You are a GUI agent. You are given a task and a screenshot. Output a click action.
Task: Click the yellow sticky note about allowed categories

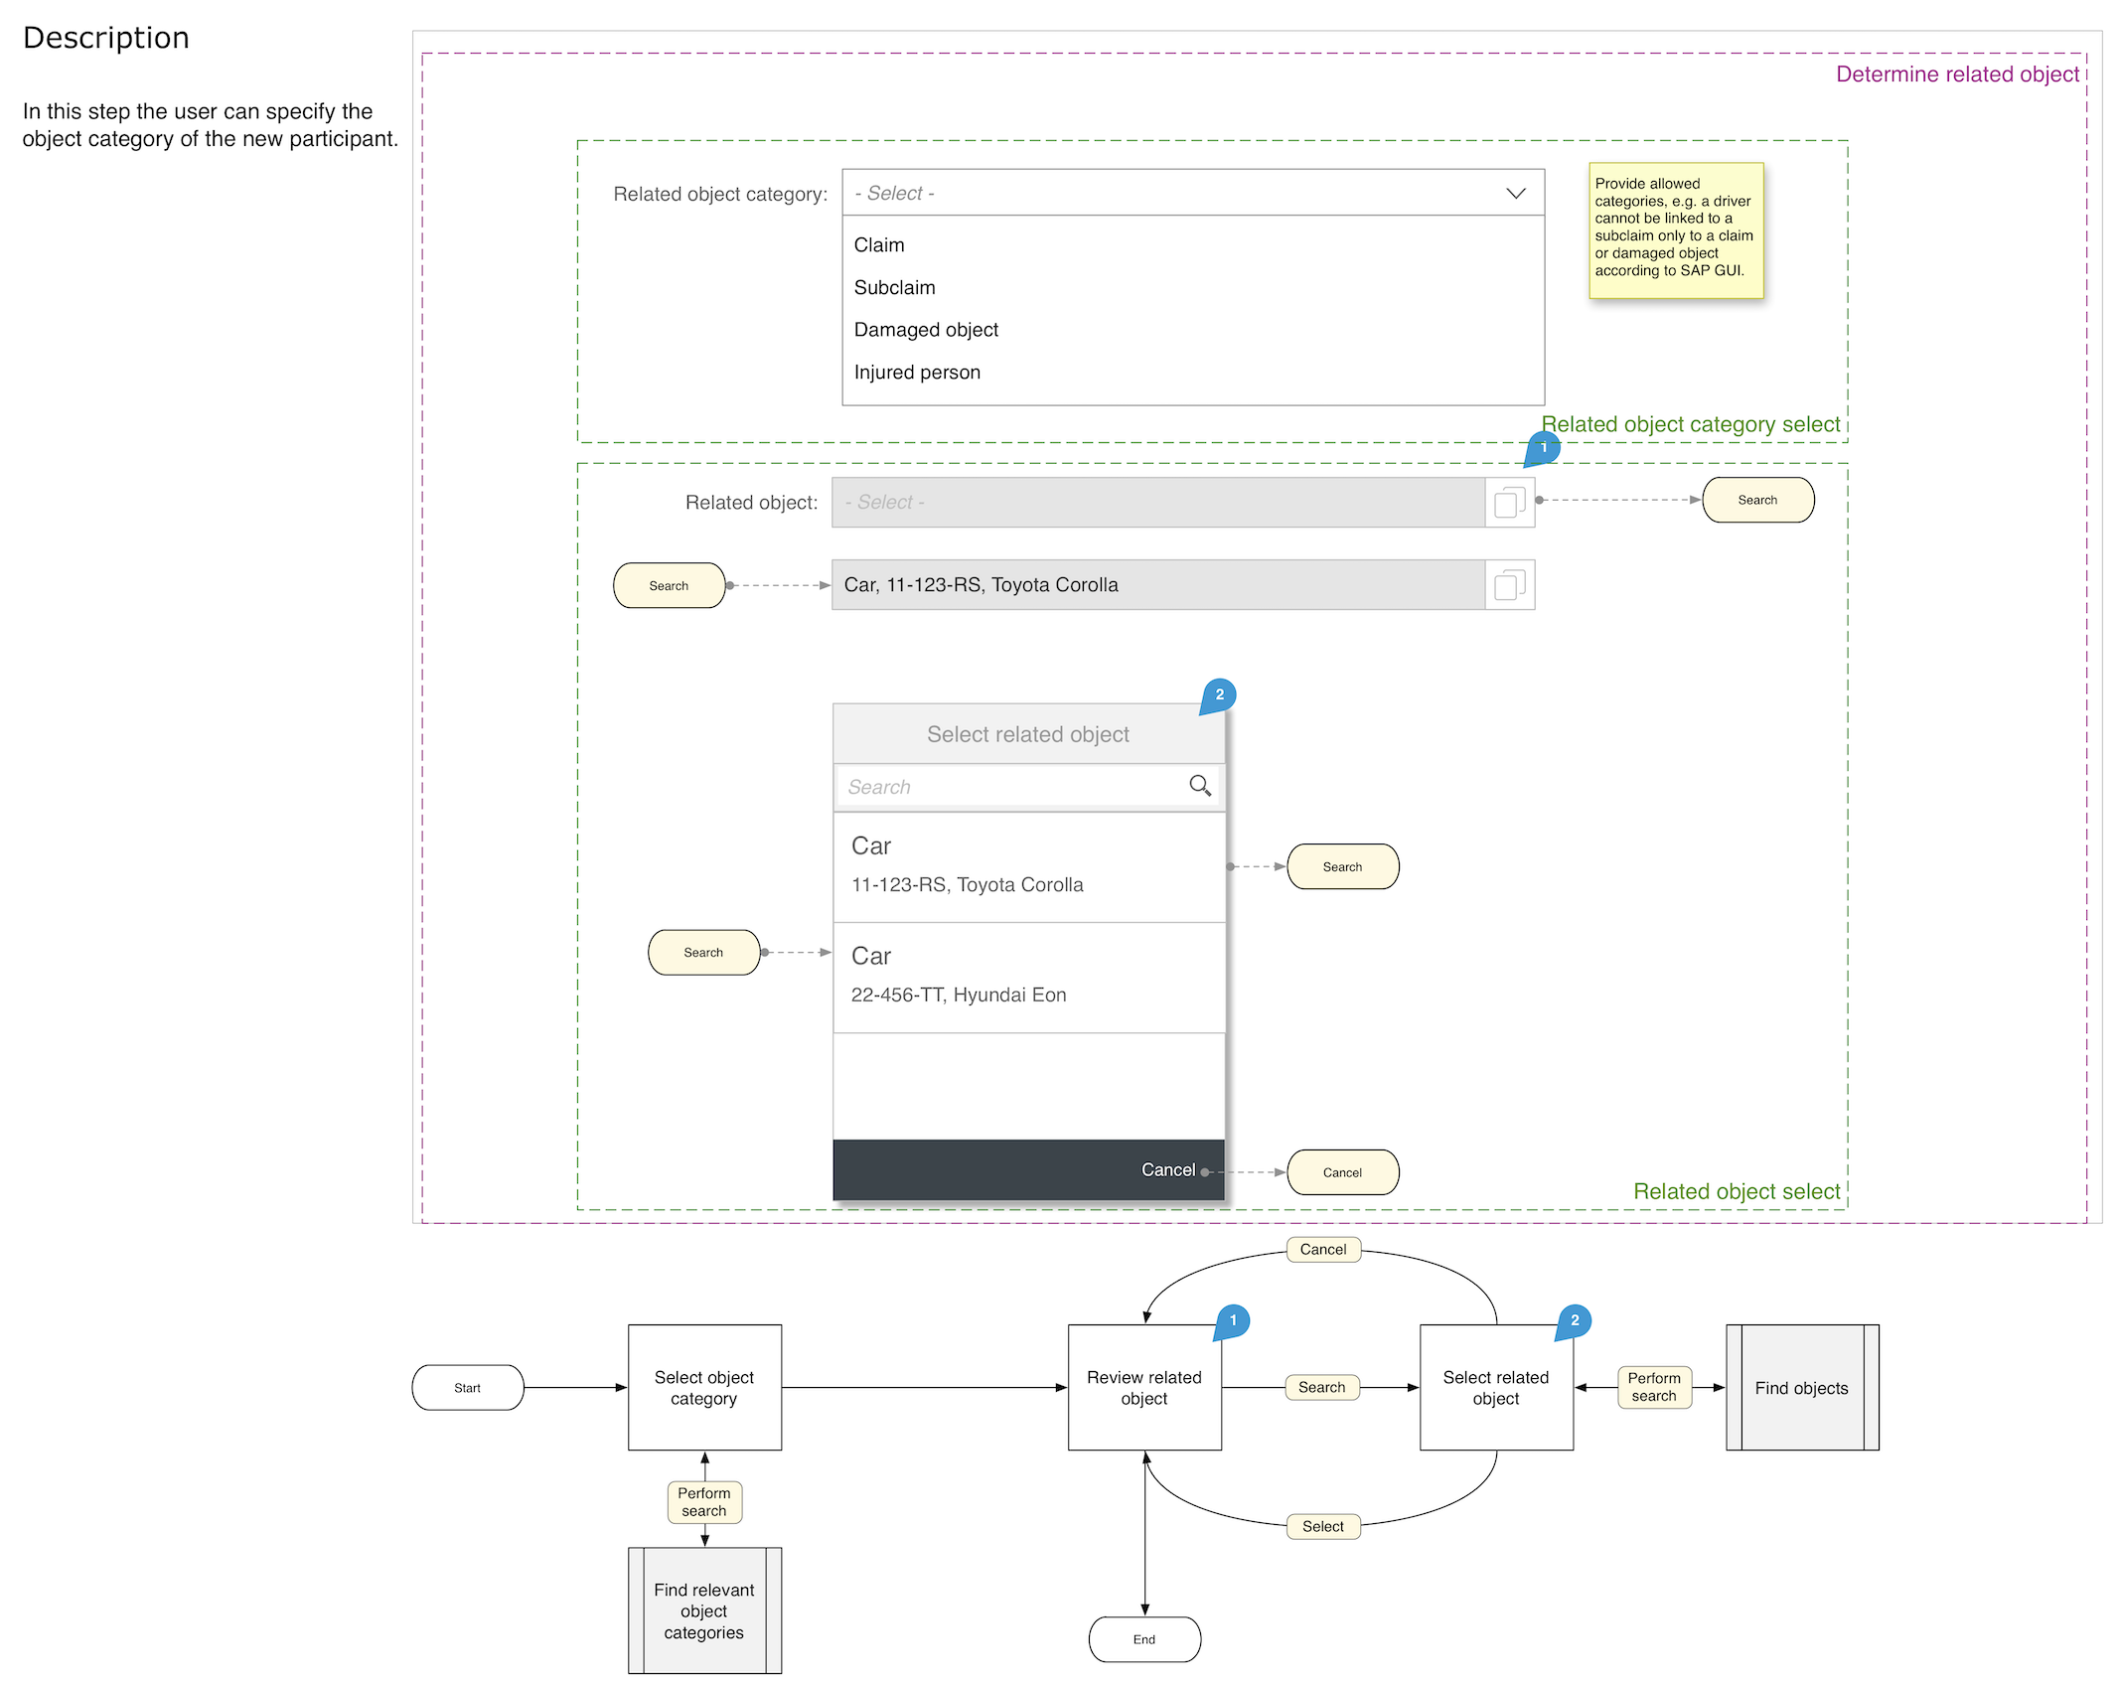(1676, 230)
